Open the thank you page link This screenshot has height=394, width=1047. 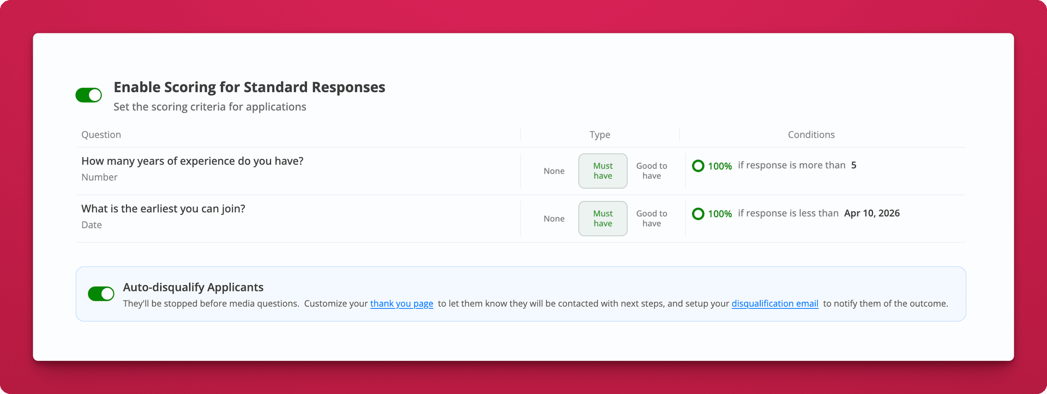[401, 304]
